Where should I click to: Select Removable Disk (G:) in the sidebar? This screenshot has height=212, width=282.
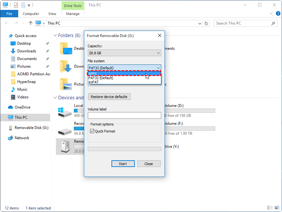(x=32, y=127)
